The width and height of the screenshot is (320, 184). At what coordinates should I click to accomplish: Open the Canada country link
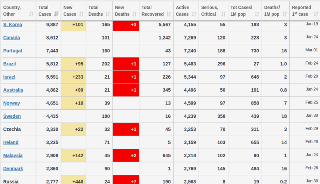pyautogui.click(x=12, y=38)
